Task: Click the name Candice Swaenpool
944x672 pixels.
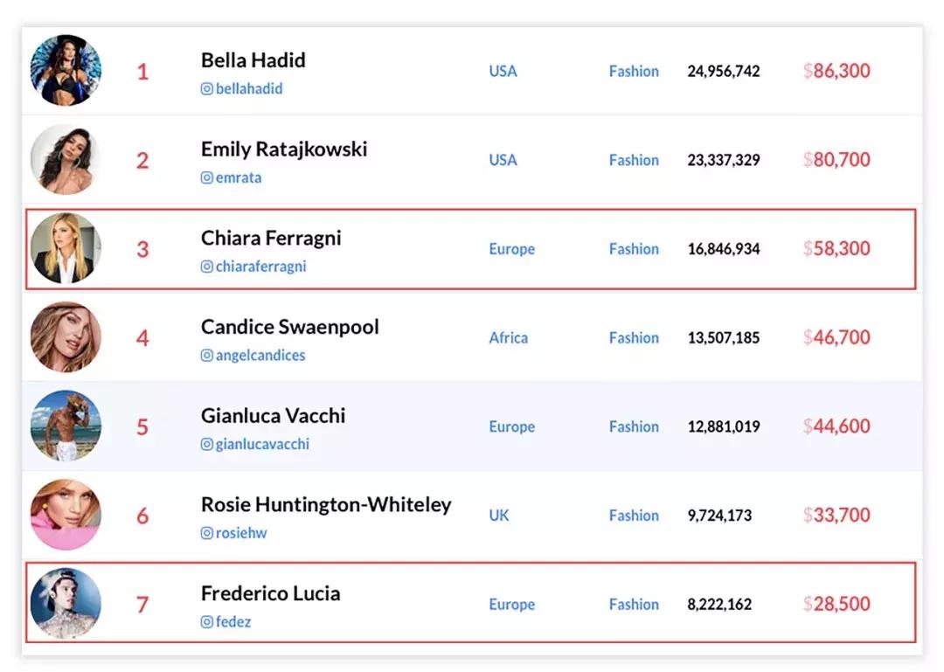Action: pyautogui.click(x=290, y=328)
